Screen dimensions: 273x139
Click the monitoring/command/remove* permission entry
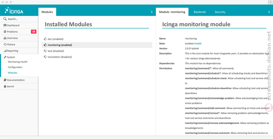[227, 116]
